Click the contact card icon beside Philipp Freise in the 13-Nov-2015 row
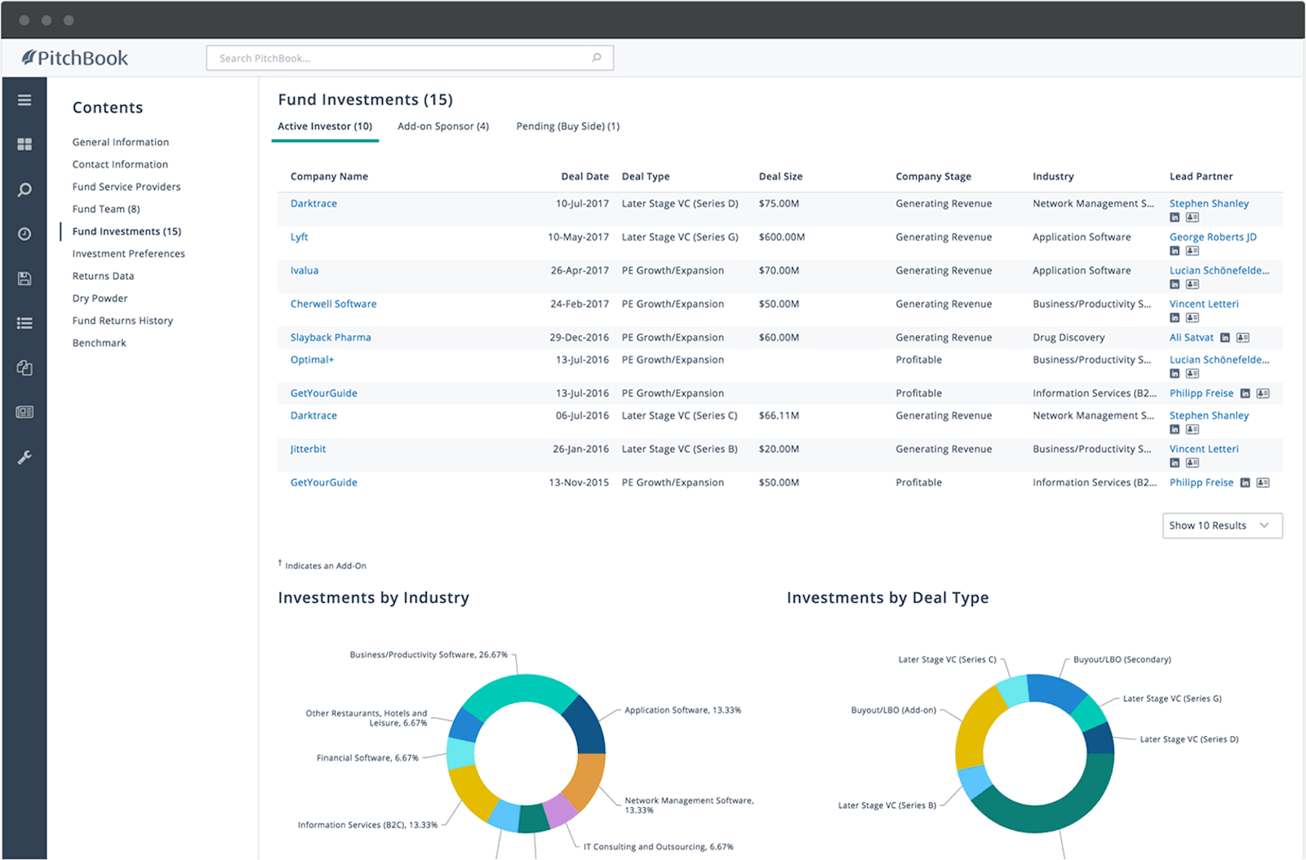This screenshot has width=1306, height=860. 1263,483
